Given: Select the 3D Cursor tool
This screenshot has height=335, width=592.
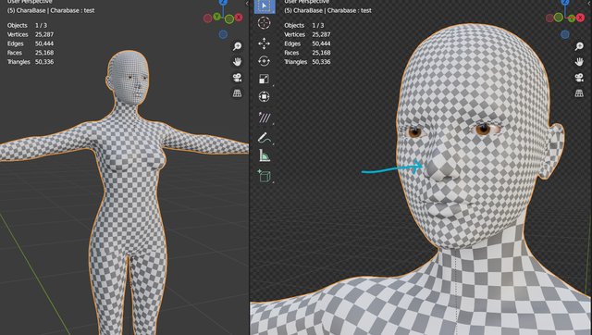Looking at the screenshot, I should (x=264, y=23).
